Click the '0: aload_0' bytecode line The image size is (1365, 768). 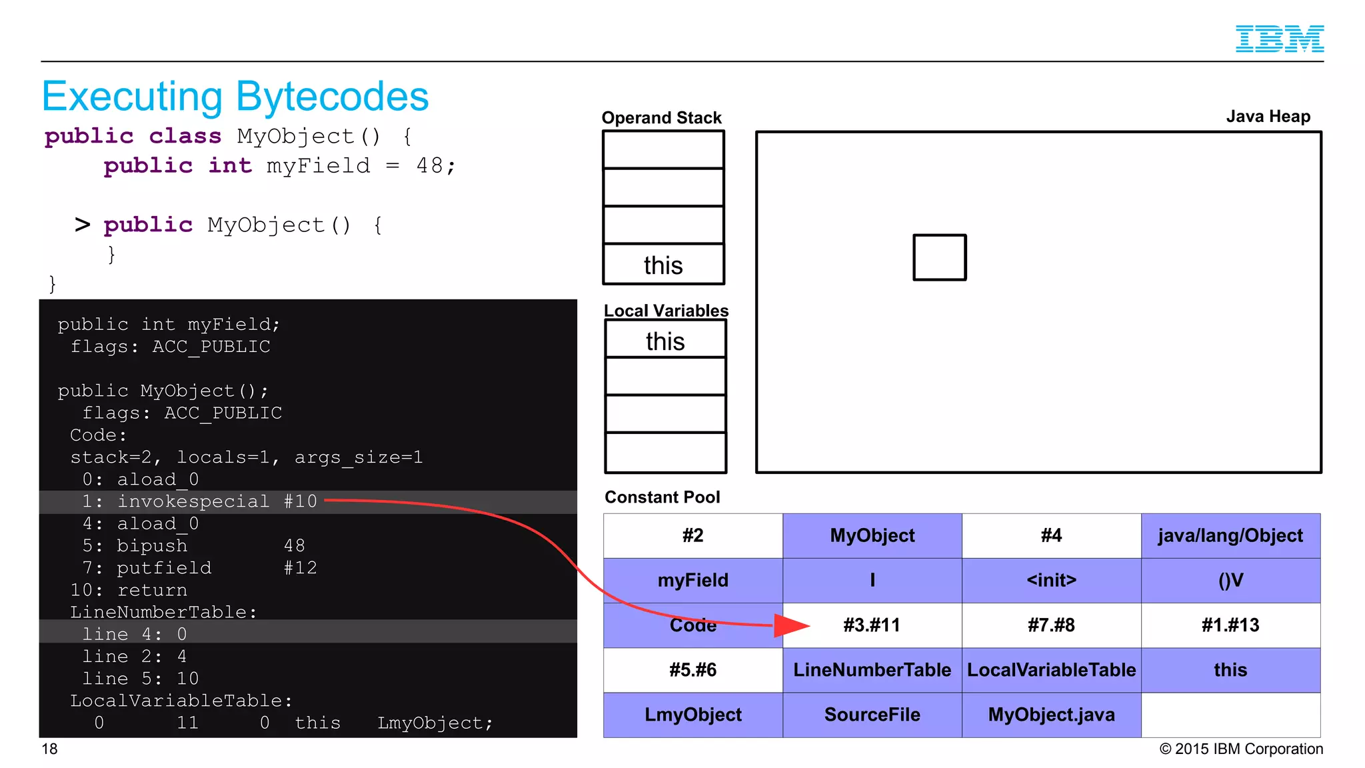(x=141, y=479)
